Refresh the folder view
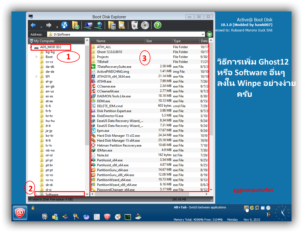 click(x=65, y=25)
